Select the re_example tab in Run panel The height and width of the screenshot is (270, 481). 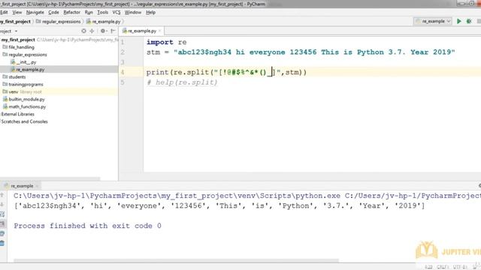tap(22, 186)
